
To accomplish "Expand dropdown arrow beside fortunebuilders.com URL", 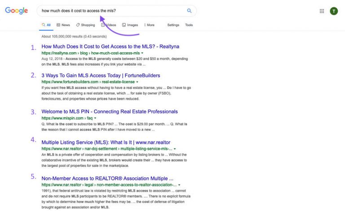I will pyautogui.click(x=137, y=82).
